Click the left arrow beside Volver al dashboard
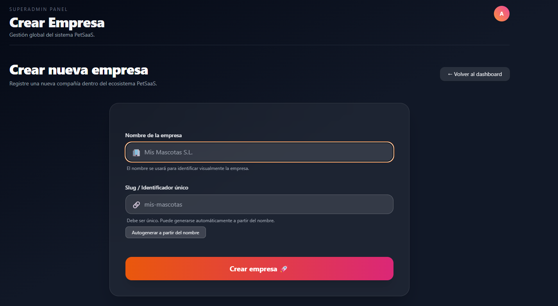The height and width of the screenshot is (306, 558). point(450,74)
